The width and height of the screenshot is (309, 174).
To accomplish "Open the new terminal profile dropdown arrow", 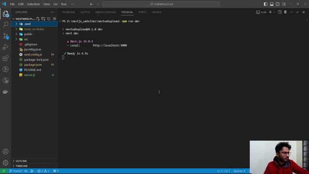I will click(274, 12).
